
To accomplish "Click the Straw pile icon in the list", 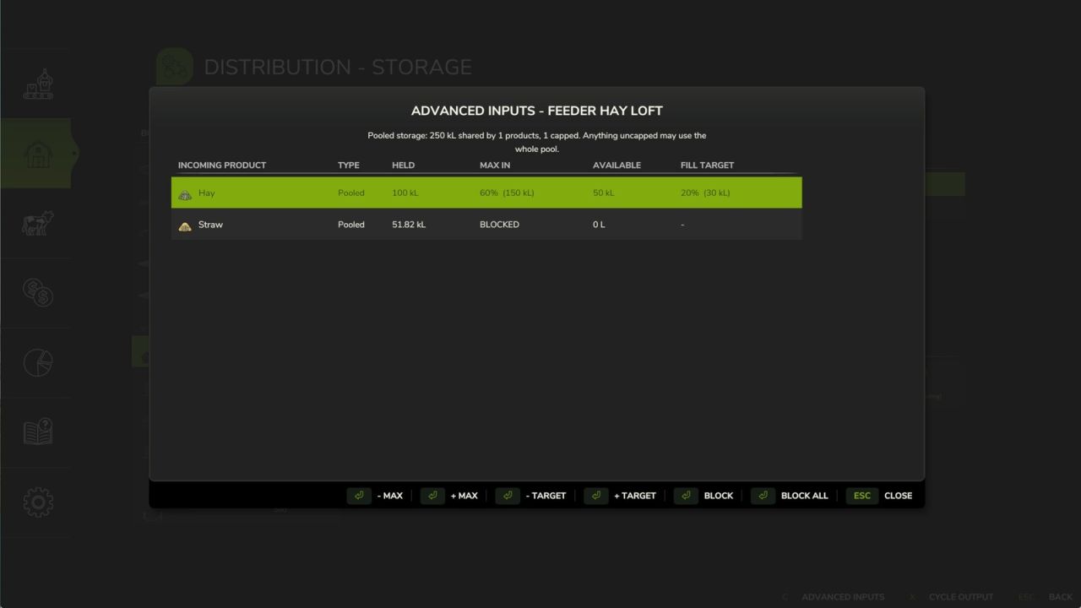I will [185, 225].
